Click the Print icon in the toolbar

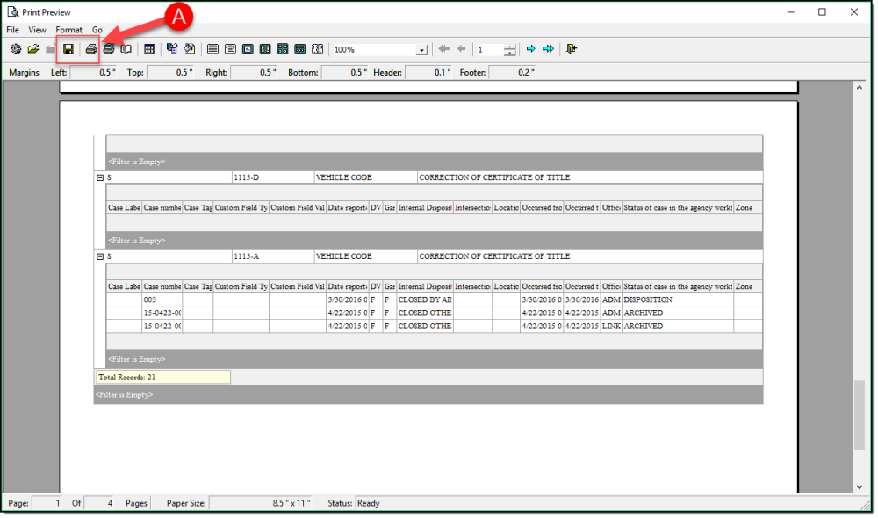coord(90,49)
